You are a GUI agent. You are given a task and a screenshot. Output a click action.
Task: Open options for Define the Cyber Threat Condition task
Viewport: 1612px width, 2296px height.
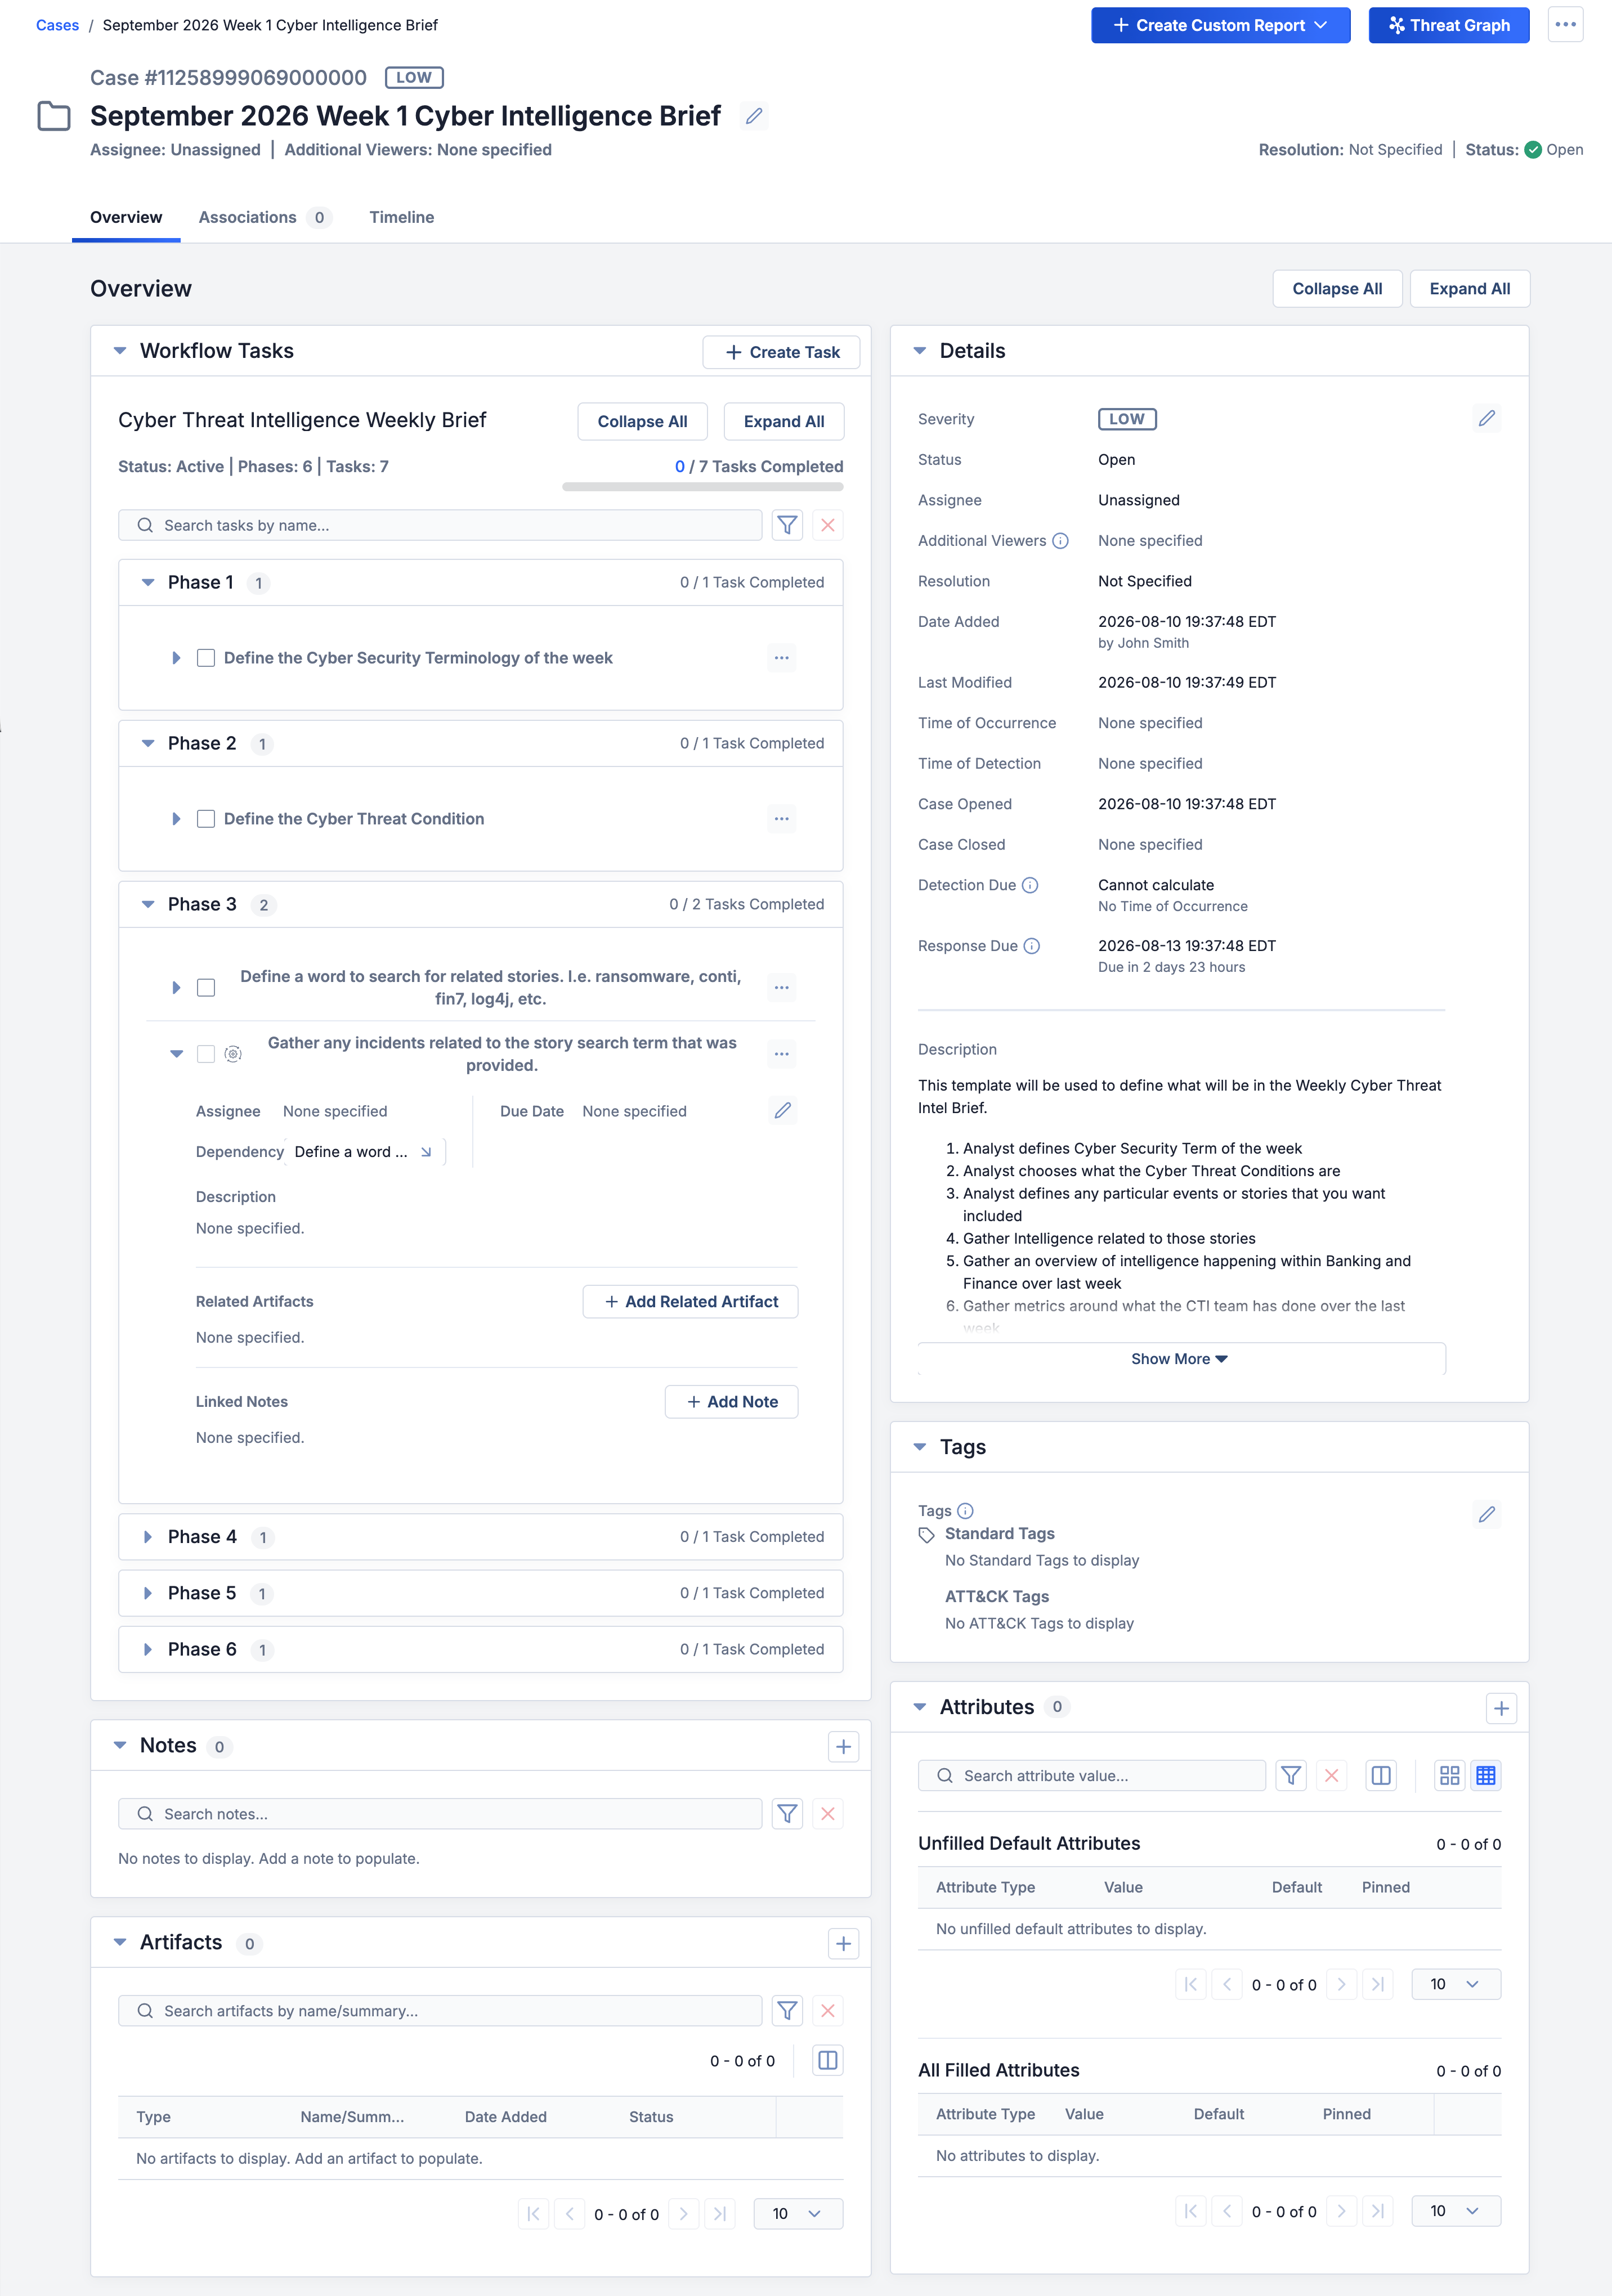click(x=782, y=819)
